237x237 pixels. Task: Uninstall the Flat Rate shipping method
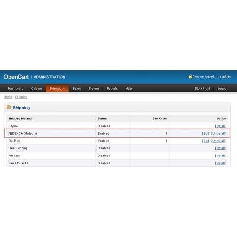click(x=219, y=141)
